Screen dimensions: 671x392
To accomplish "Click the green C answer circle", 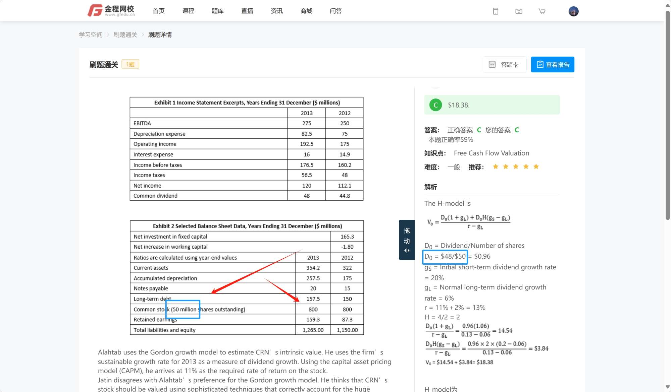I will click(x=435, y=105).
